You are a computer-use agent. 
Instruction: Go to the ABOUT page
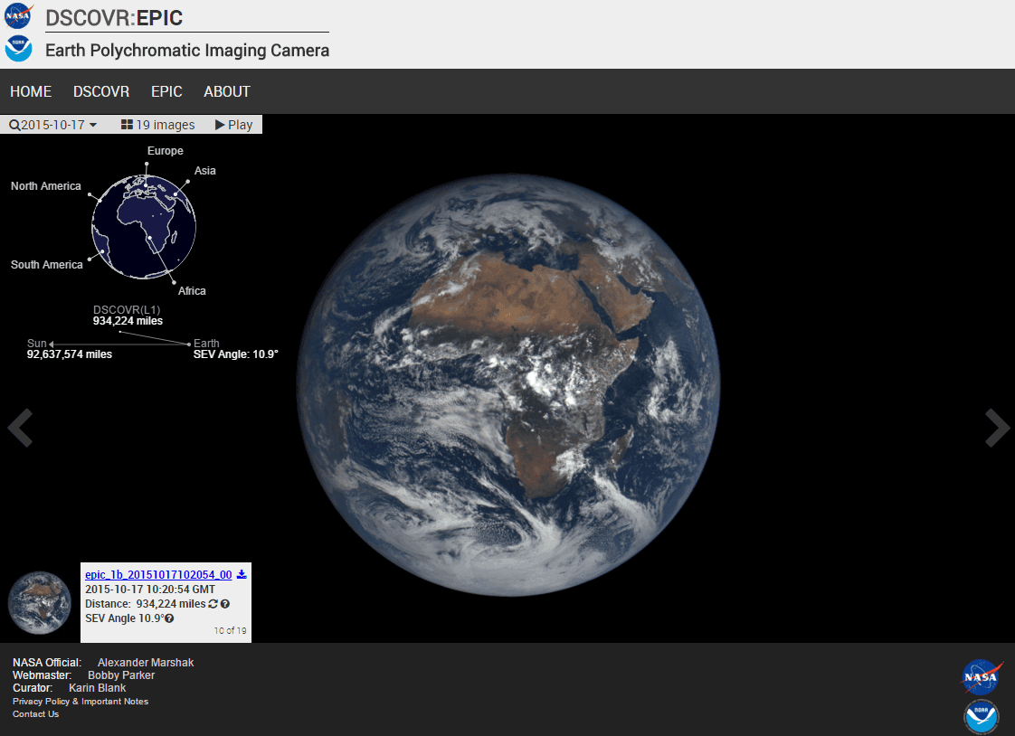[x=227, y=91]
